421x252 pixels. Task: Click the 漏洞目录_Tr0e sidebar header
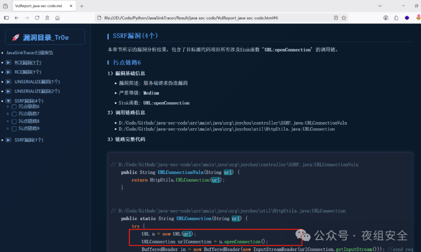45,37
